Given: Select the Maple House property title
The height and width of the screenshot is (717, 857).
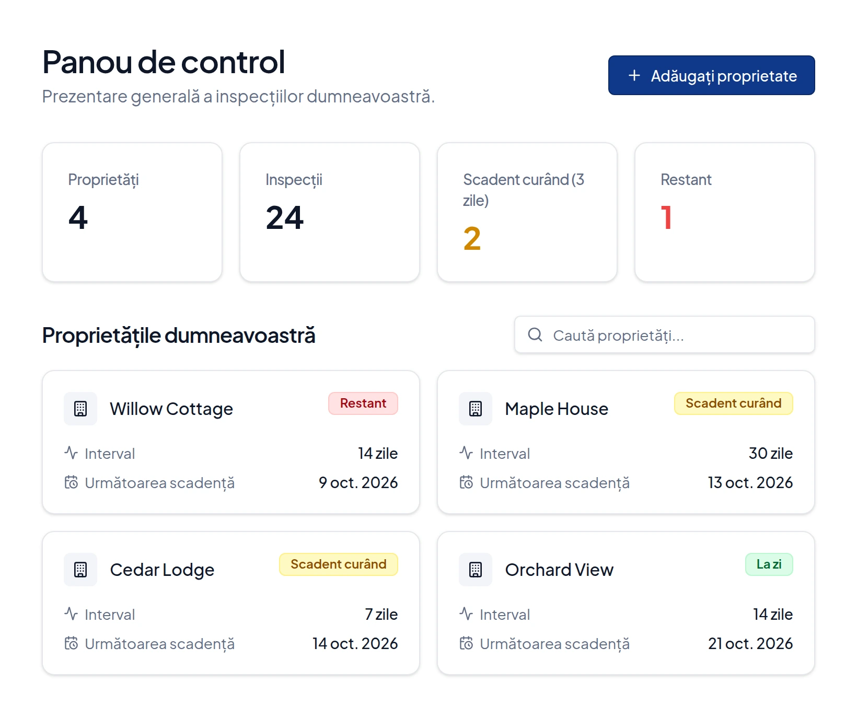Looking at the screenshot, I should (557, 409).
